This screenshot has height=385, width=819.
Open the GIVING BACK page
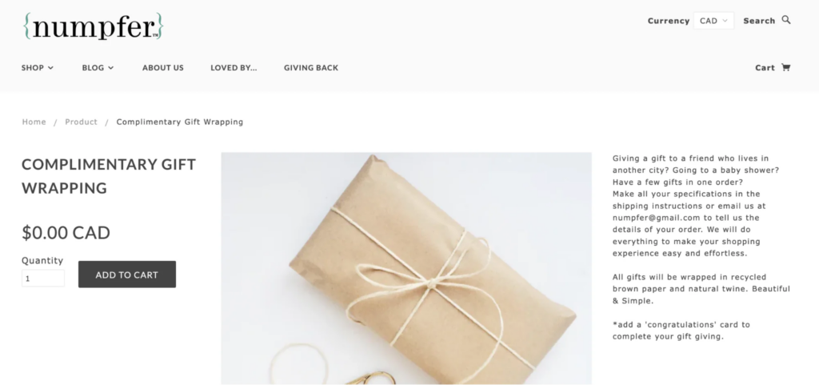[x=311, y=67]
